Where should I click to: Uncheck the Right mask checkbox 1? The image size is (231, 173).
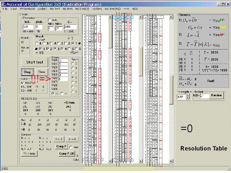click(40, 49)
